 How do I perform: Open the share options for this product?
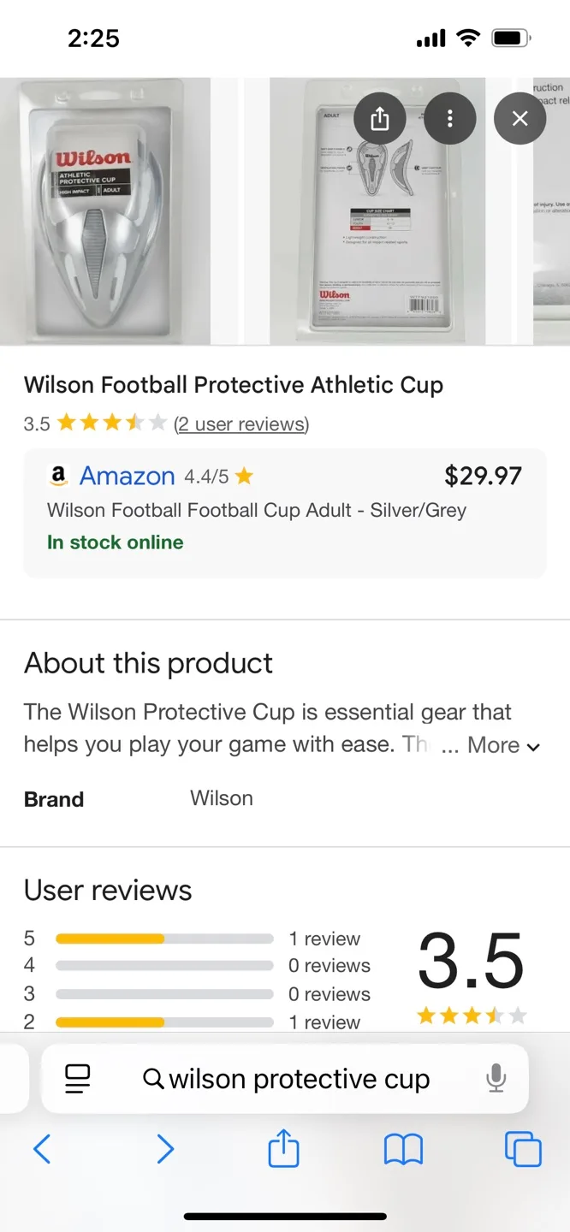point(380,119)
